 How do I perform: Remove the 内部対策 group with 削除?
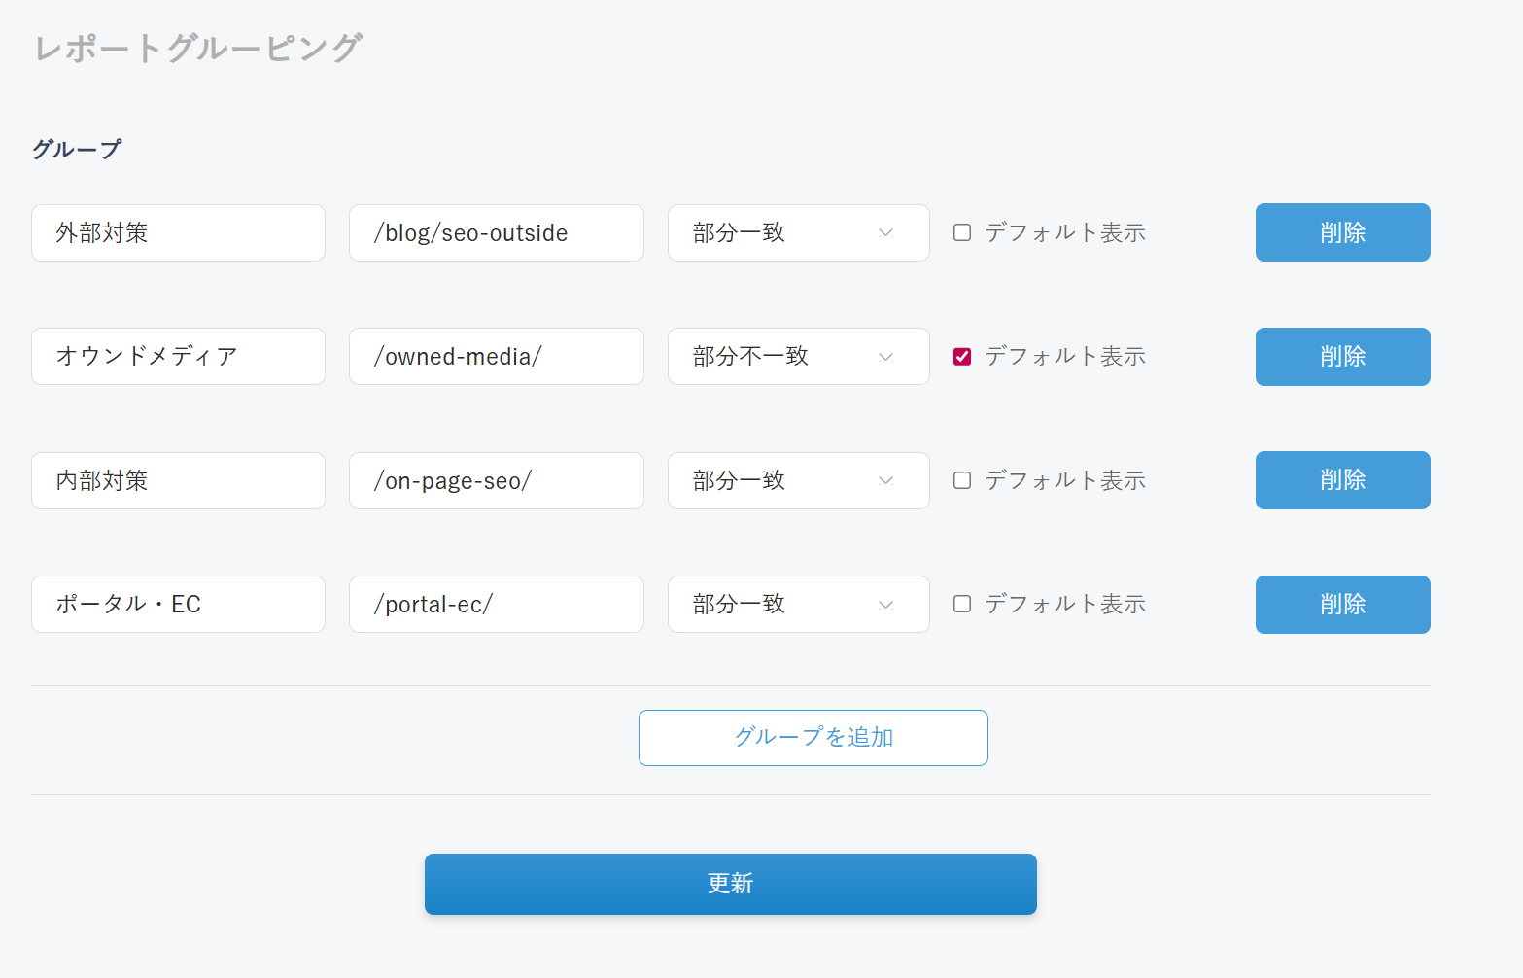click(x=1342, y=480)
